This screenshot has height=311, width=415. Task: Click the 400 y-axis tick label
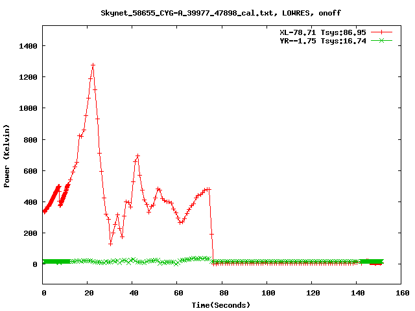pyautogui.click(x=30, y=202)
